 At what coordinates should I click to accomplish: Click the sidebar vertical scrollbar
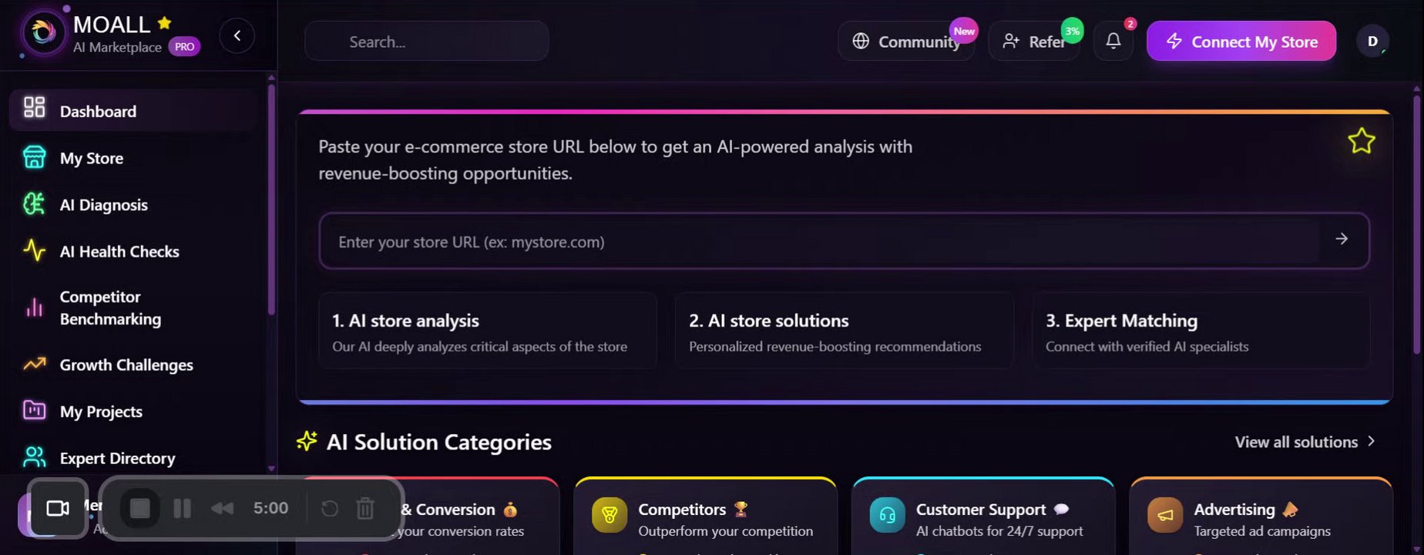click(271, 200)
